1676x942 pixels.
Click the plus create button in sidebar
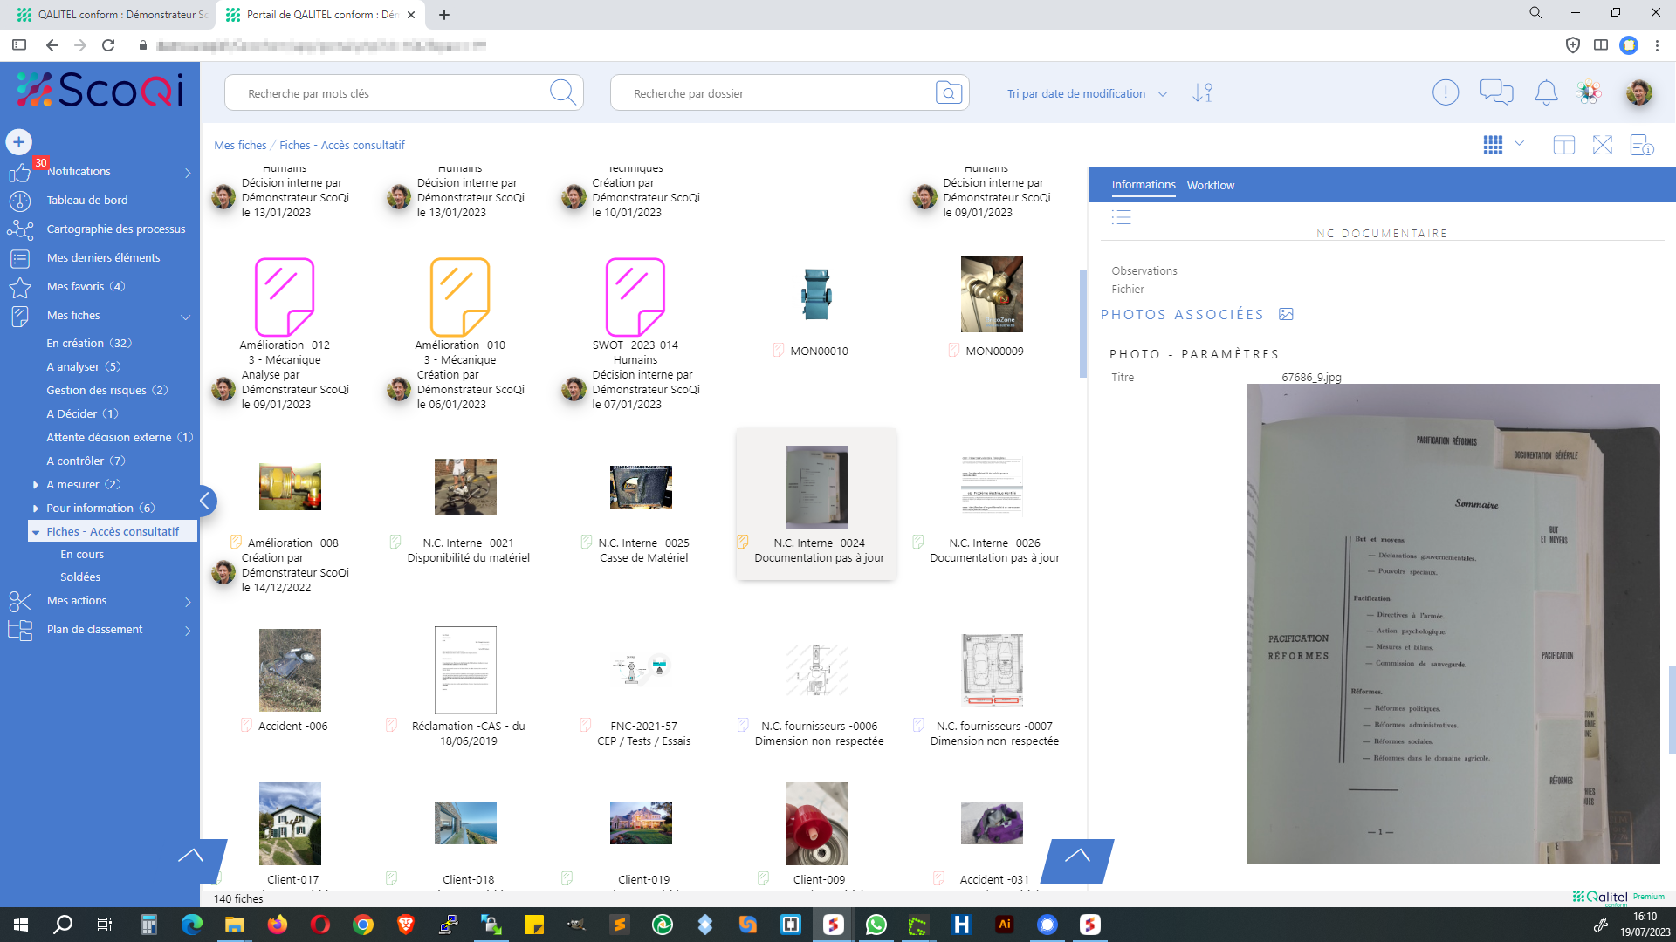[18, 141]
